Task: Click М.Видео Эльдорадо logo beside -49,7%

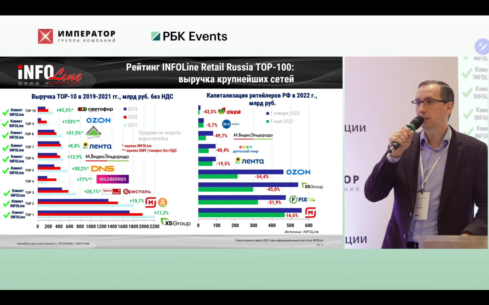Action: pos(253,136)
